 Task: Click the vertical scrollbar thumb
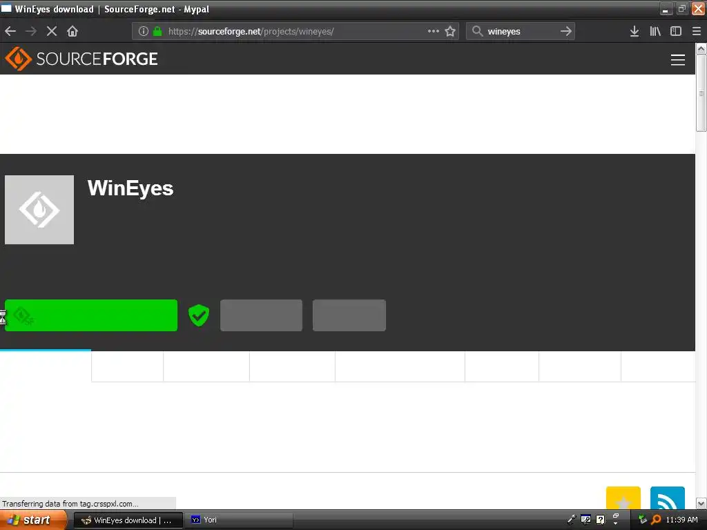click(701, 93)
